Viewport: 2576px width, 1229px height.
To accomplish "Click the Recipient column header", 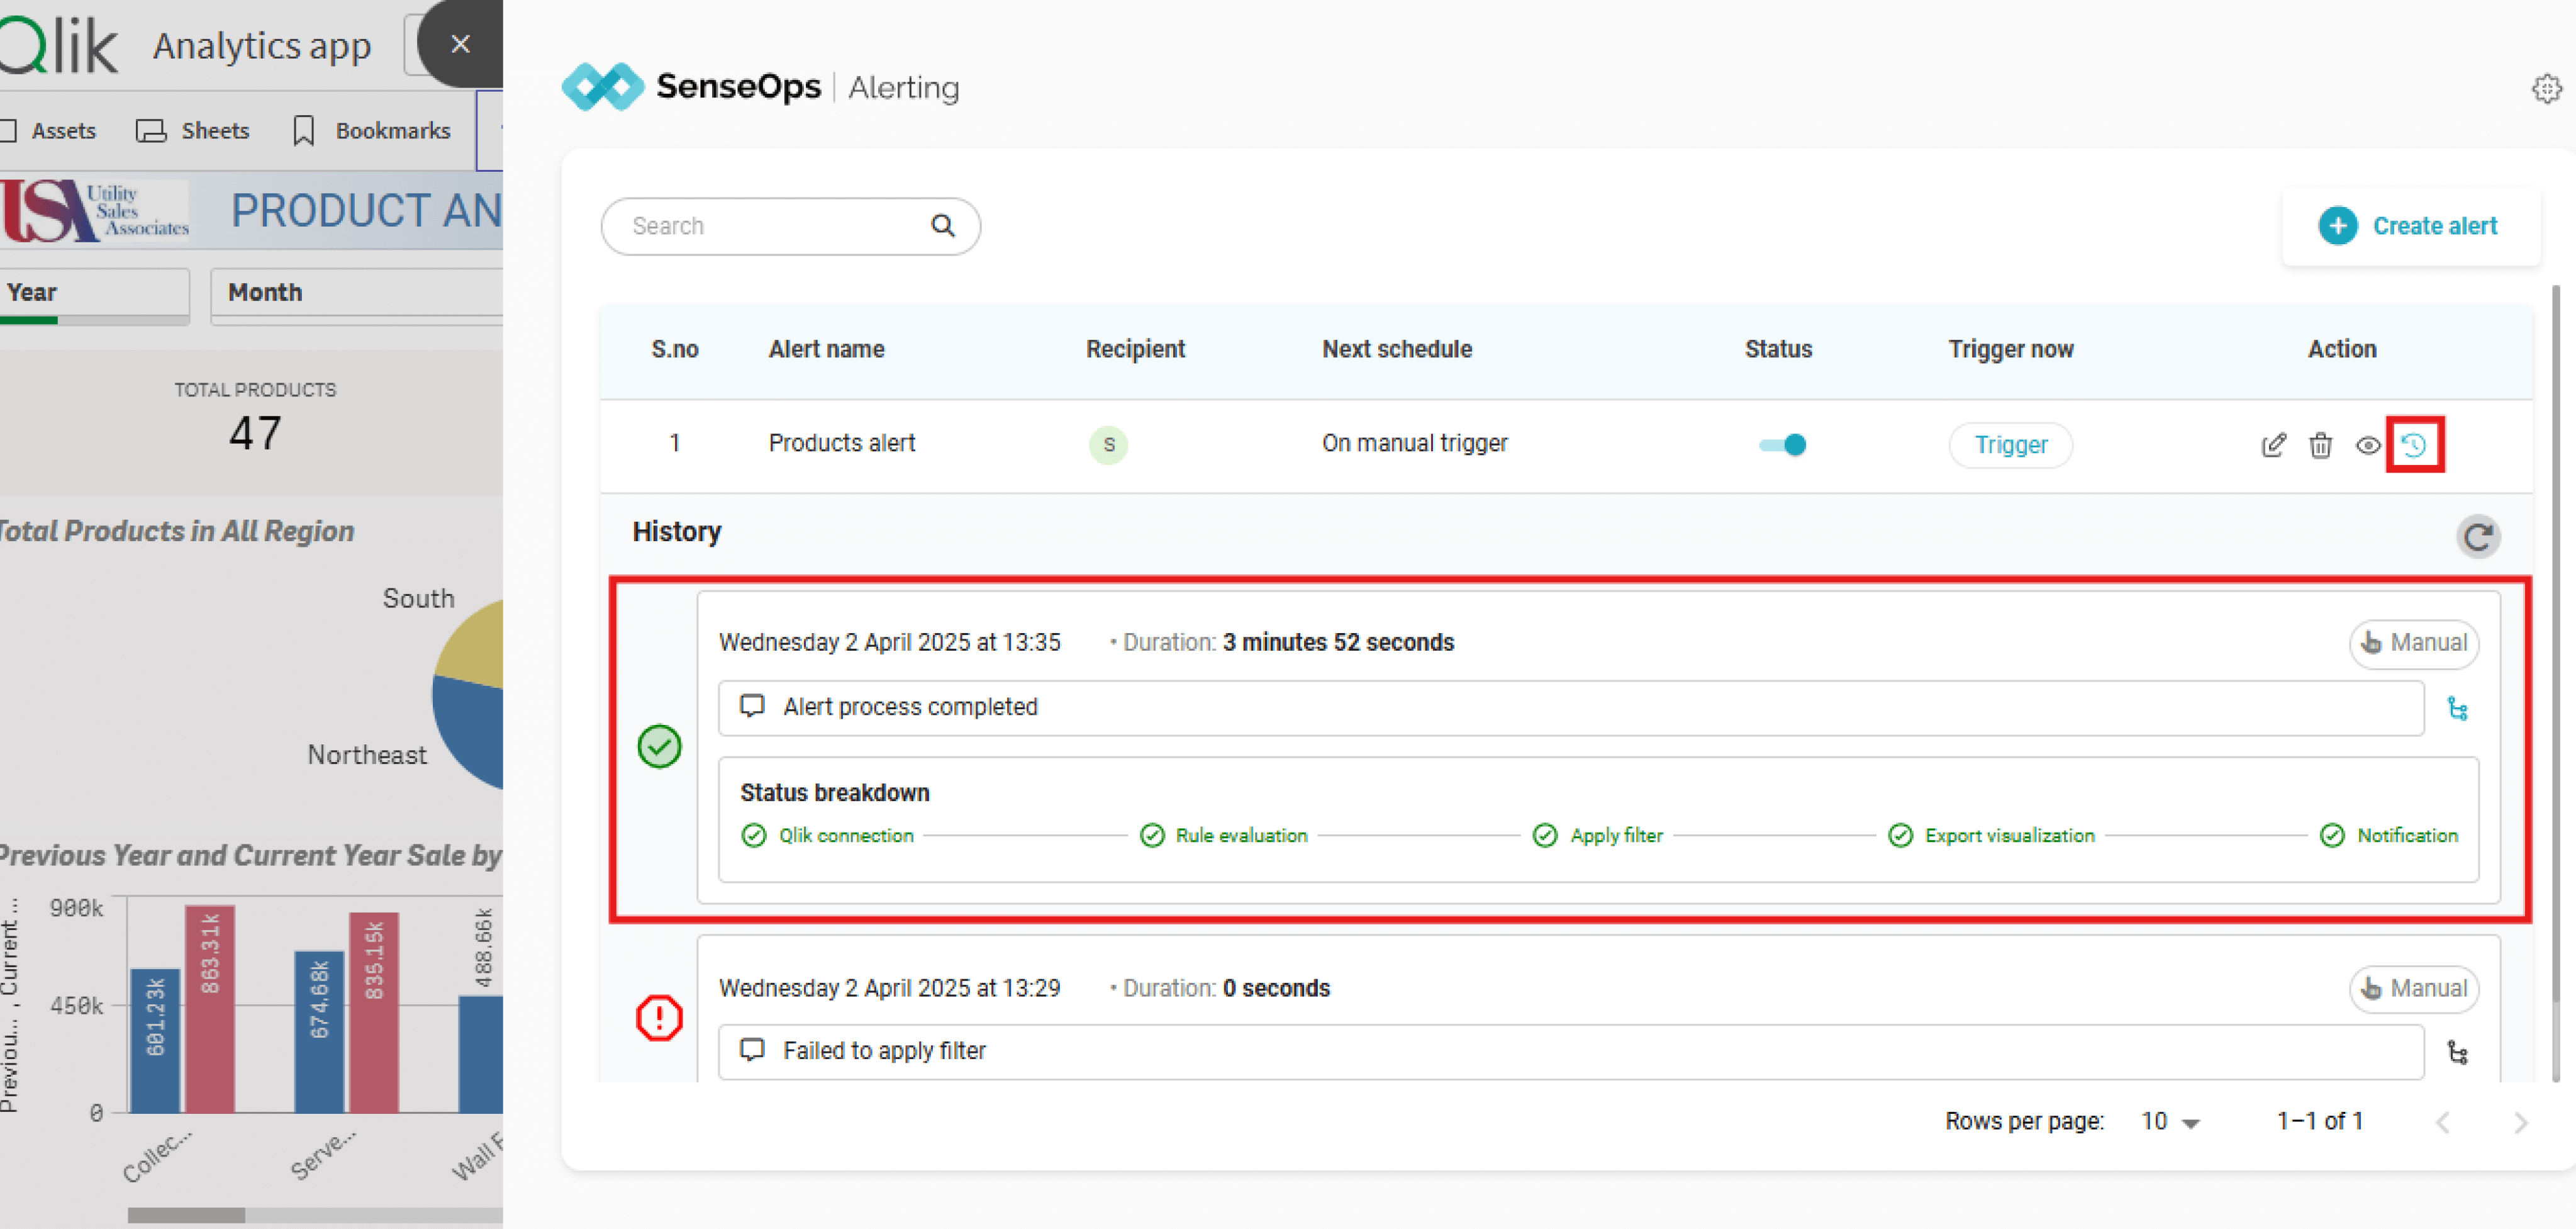I will tap(1135, 349).
